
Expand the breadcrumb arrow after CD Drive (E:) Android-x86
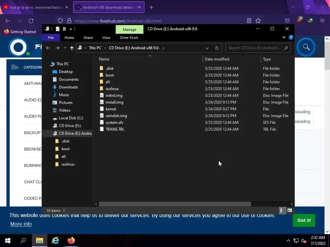tap(163, 48)
